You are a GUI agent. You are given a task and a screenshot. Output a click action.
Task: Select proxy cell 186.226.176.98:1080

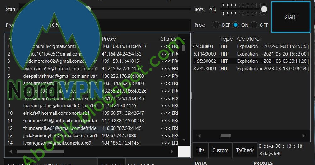click(x=123, y=76)
